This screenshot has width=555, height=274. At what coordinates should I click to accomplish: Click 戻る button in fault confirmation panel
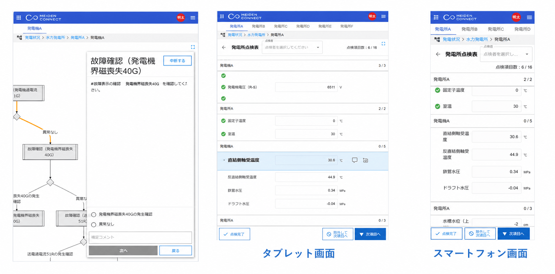175,251
